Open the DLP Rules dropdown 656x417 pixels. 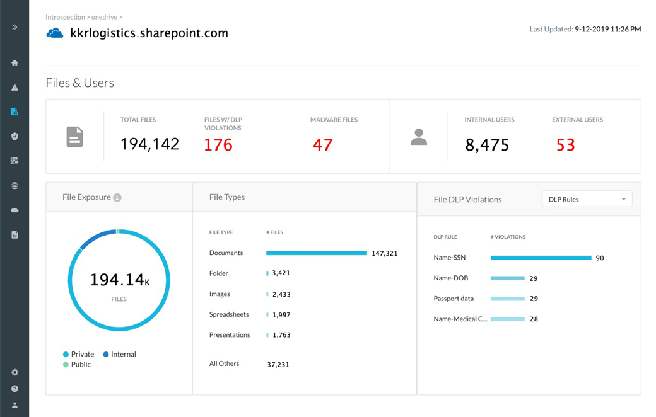(587, 199)
